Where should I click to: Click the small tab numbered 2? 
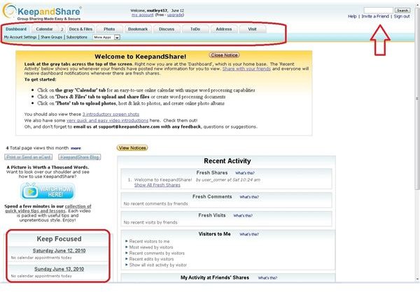point(62,29)
